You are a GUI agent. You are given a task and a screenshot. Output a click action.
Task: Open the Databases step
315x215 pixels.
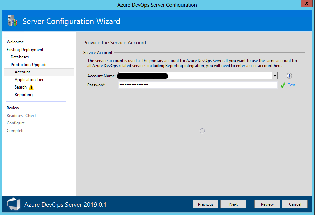[20, 57]
